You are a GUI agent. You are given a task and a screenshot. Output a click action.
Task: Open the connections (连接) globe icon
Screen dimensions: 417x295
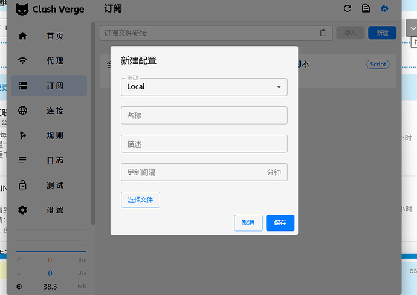point(22,111)
